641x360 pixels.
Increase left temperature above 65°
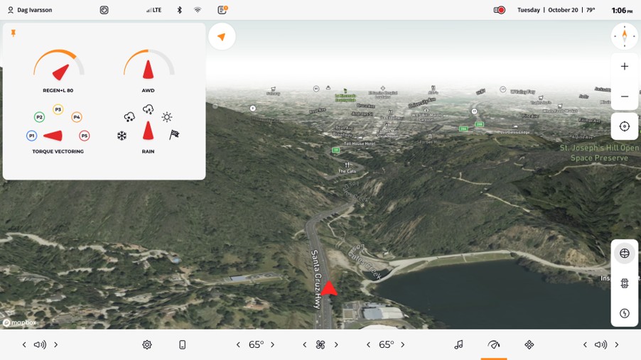click(273, 345)
